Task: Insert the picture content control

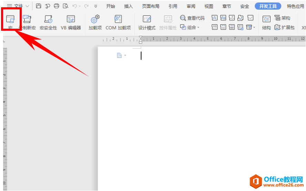Action: 231,18
